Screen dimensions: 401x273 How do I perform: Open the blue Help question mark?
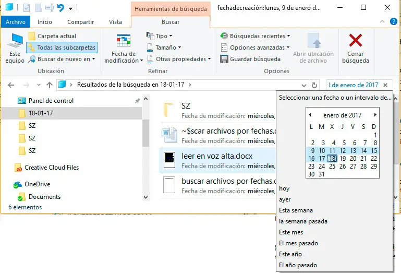coord(394,21)
